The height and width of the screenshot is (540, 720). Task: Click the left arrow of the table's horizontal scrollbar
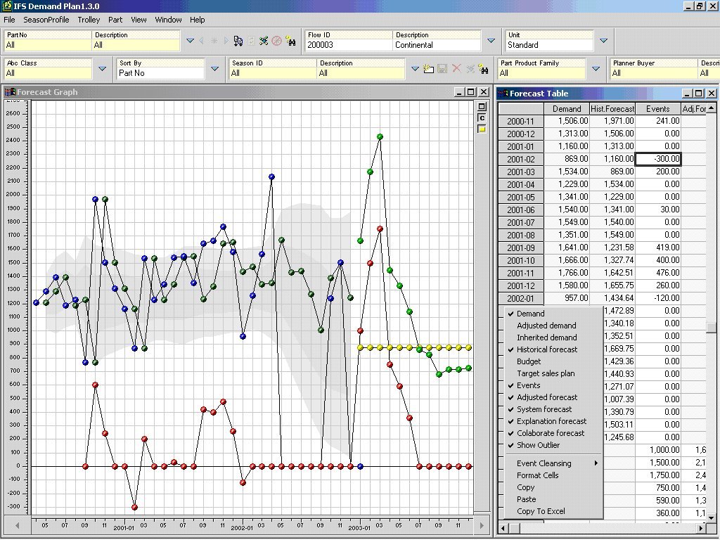(x=503, y=528)
